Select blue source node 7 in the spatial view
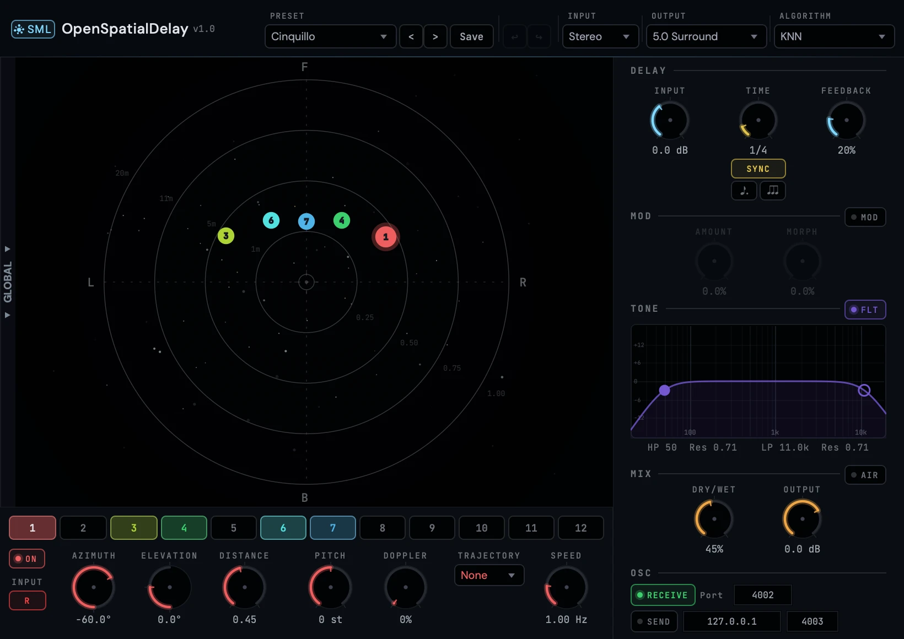Screen dimensions: 904x639 [x=306, y=221]
